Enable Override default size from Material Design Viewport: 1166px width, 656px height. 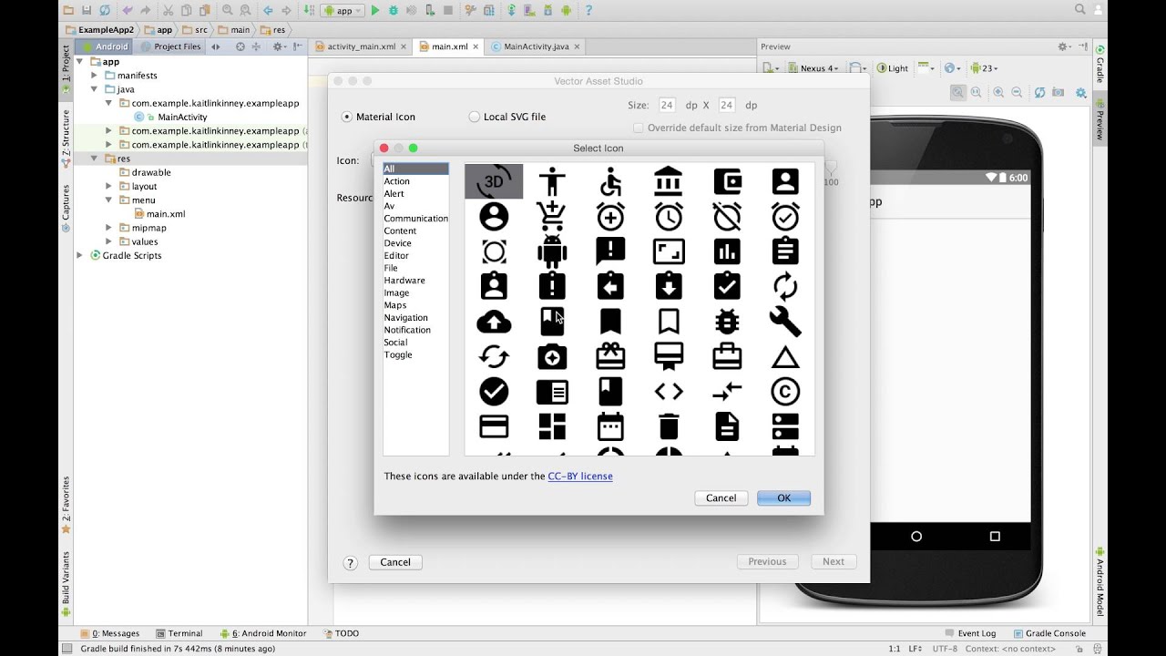coord(638,128)
